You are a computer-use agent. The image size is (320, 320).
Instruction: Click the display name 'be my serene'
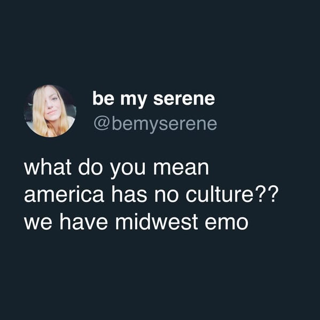click(154, 99)
